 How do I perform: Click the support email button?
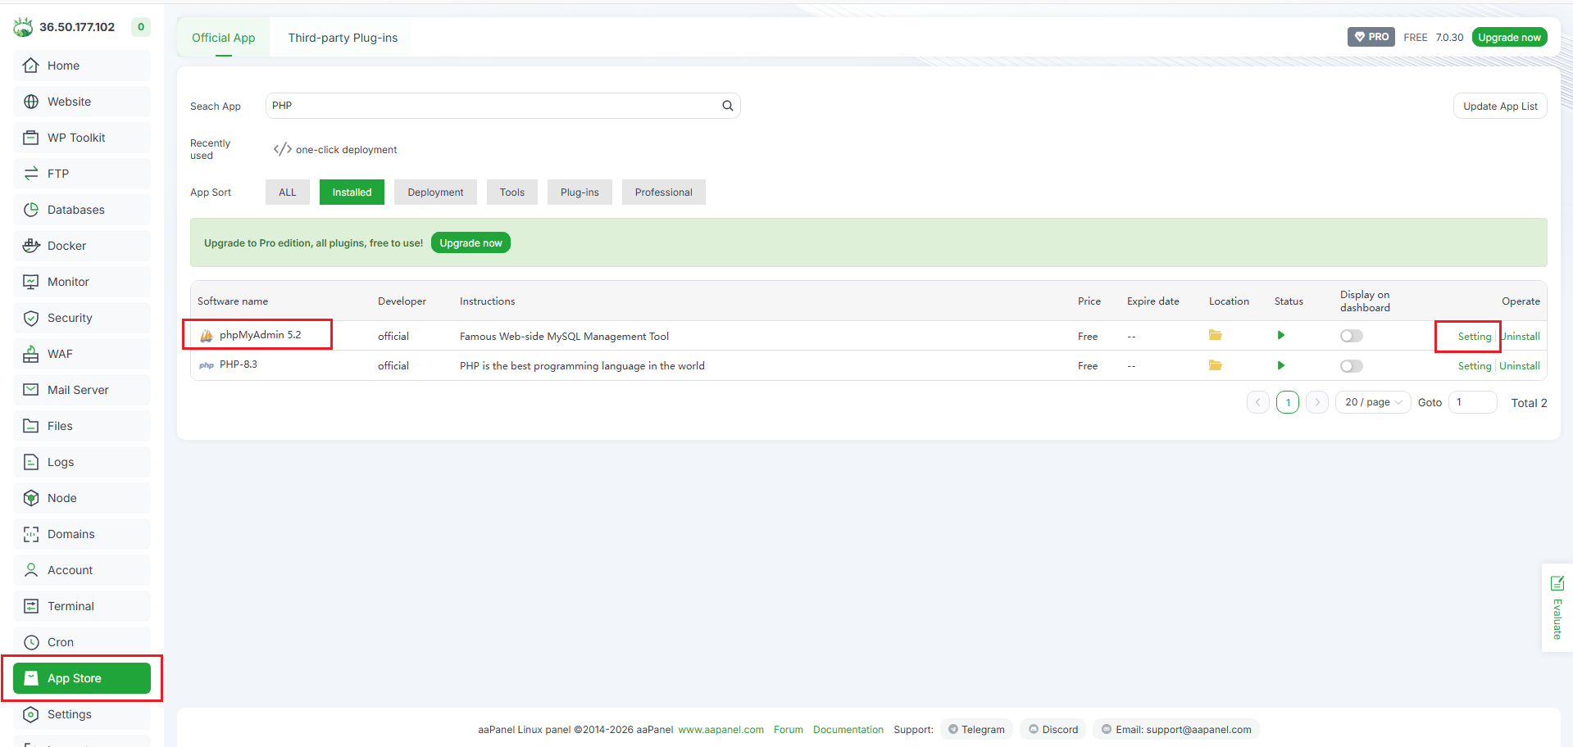tap(1176, 729)
